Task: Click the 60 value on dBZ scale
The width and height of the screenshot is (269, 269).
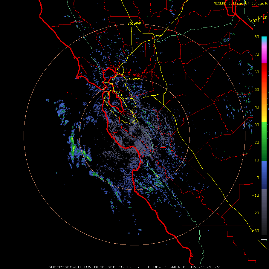Action: [257, 72]
